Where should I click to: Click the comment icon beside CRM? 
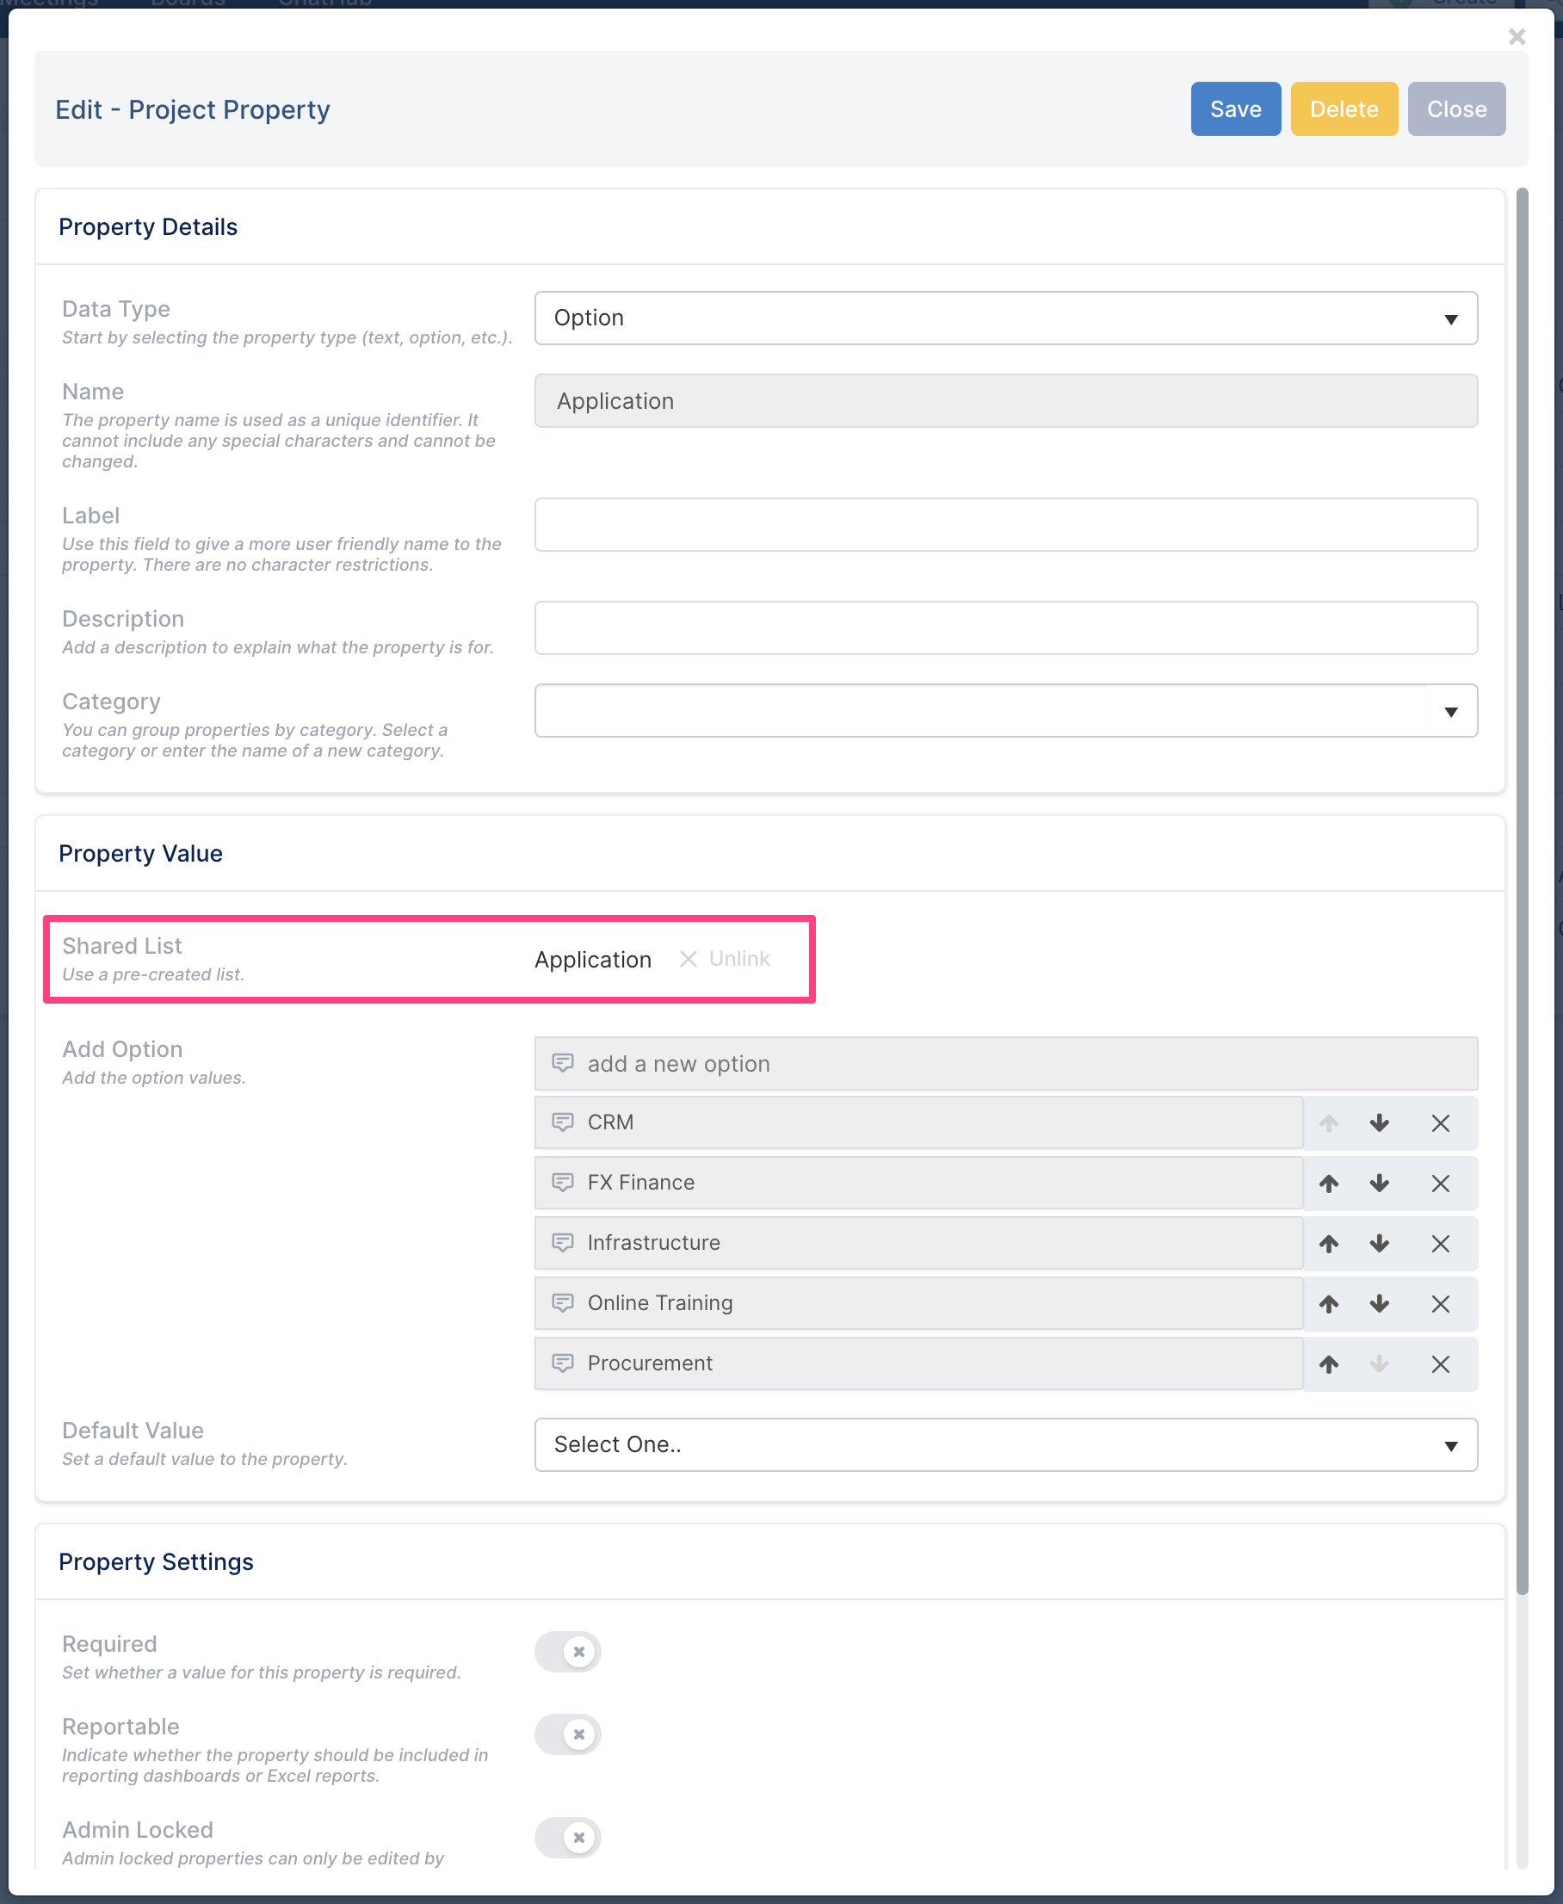pyautogui.click(x=563, y=1122)
